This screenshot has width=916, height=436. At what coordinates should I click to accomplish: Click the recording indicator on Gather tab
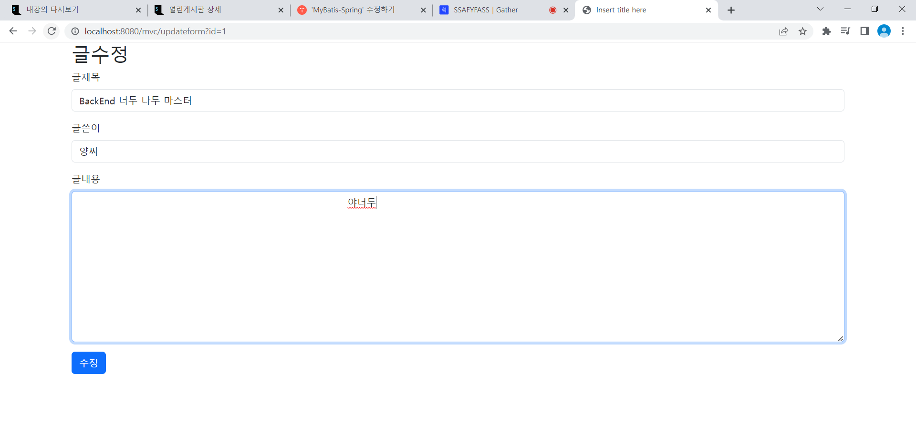553,10
